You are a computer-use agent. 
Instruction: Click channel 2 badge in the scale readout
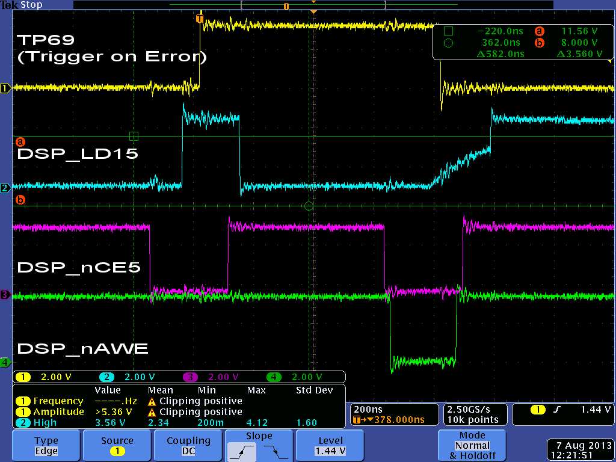[x=106, y=377]
